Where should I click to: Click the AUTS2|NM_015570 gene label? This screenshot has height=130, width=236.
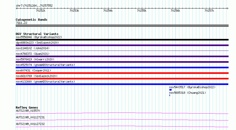click(28, 111)
